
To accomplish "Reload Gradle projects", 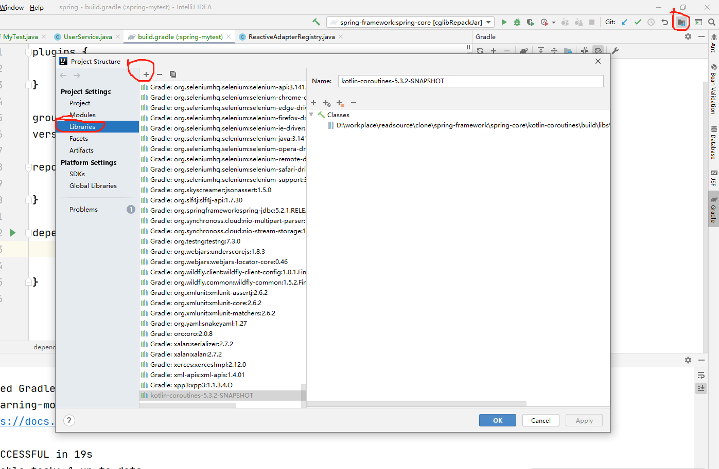I will click(480, 51).
